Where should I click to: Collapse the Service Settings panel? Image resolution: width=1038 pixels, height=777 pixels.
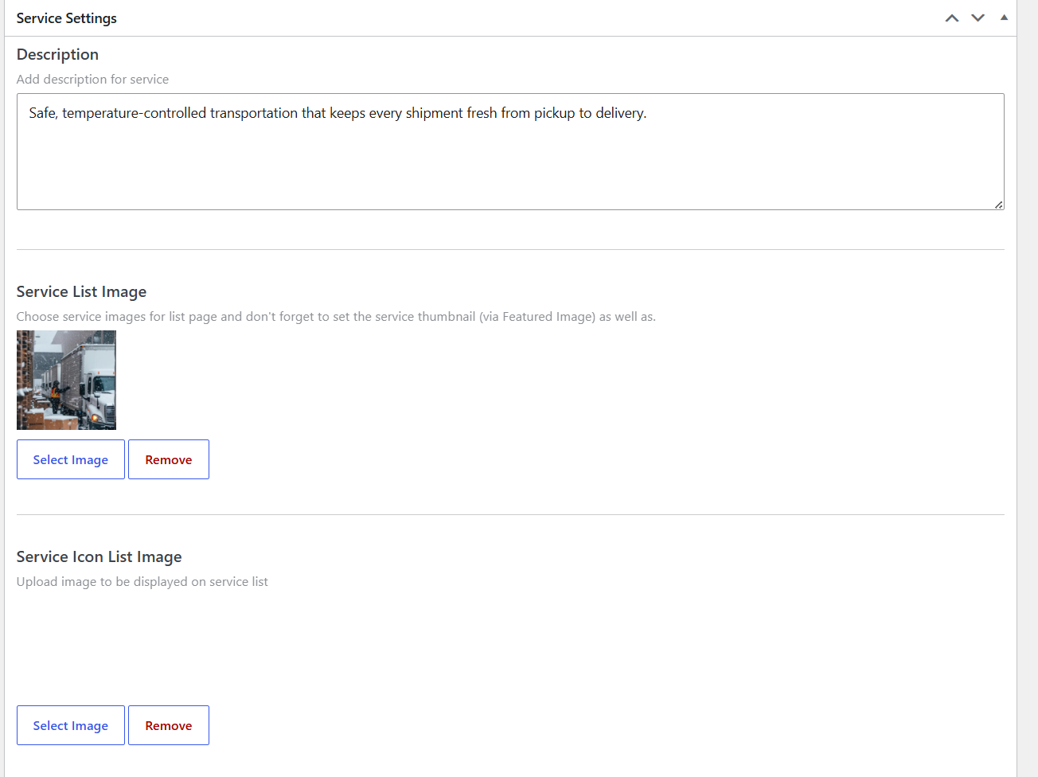[1004, 18]
